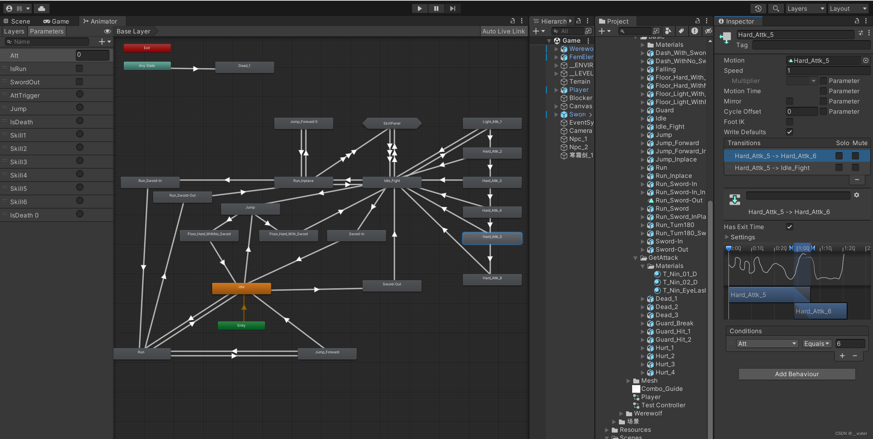Fire the Jump trigger parameter radio

pos(80,108)
